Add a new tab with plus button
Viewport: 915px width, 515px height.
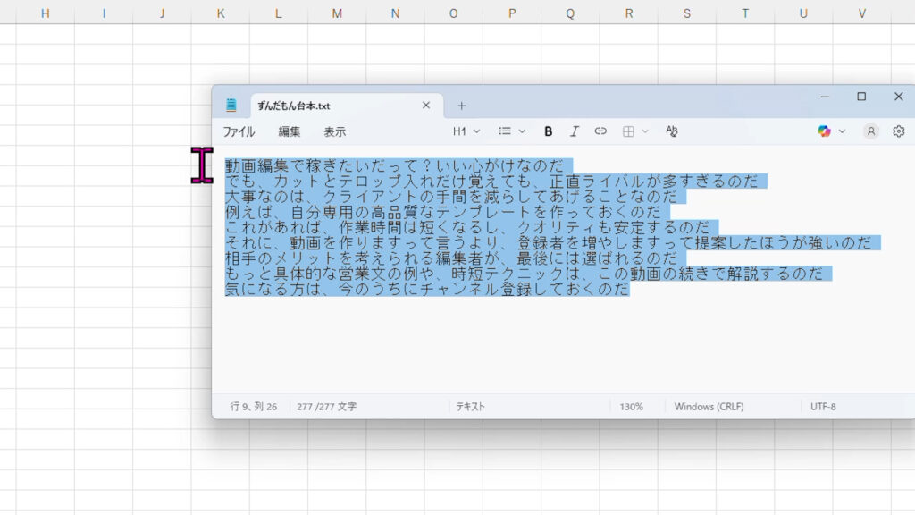click(462, 106)
